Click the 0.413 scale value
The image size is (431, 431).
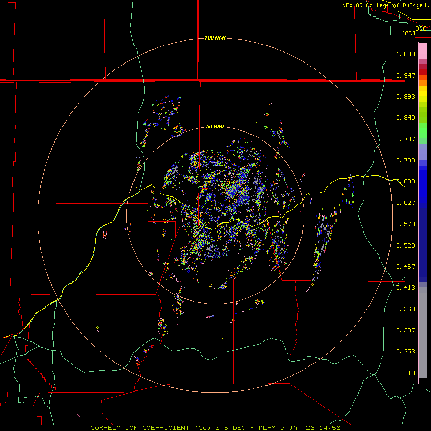(406, 288)
